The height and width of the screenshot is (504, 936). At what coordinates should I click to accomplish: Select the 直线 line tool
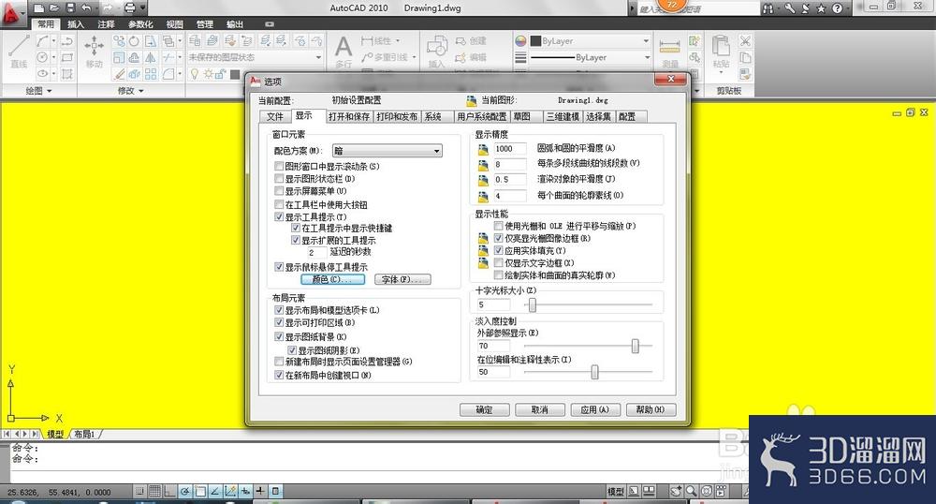[x=19, y=52]
